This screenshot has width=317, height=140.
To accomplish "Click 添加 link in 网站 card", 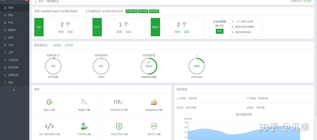I will 70,32.
